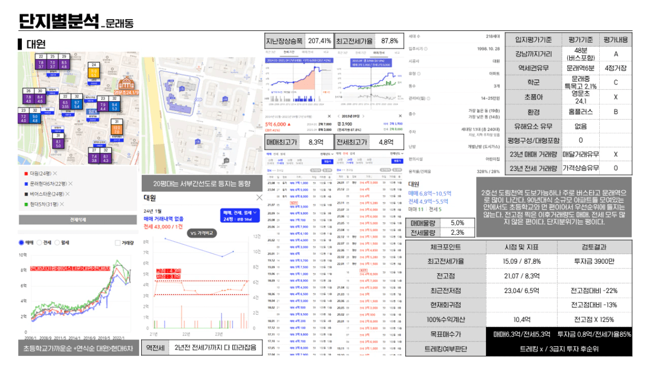Open the 매매, 전세, 월세 24평 dropdown
Image resolution: width=650 pixels, height=365 pixels.
(239, 216)
